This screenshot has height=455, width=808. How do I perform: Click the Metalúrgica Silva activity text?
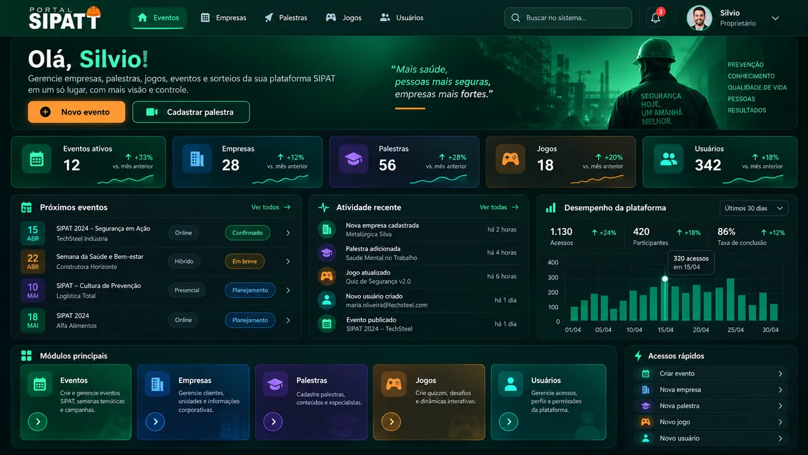point(368,234)
